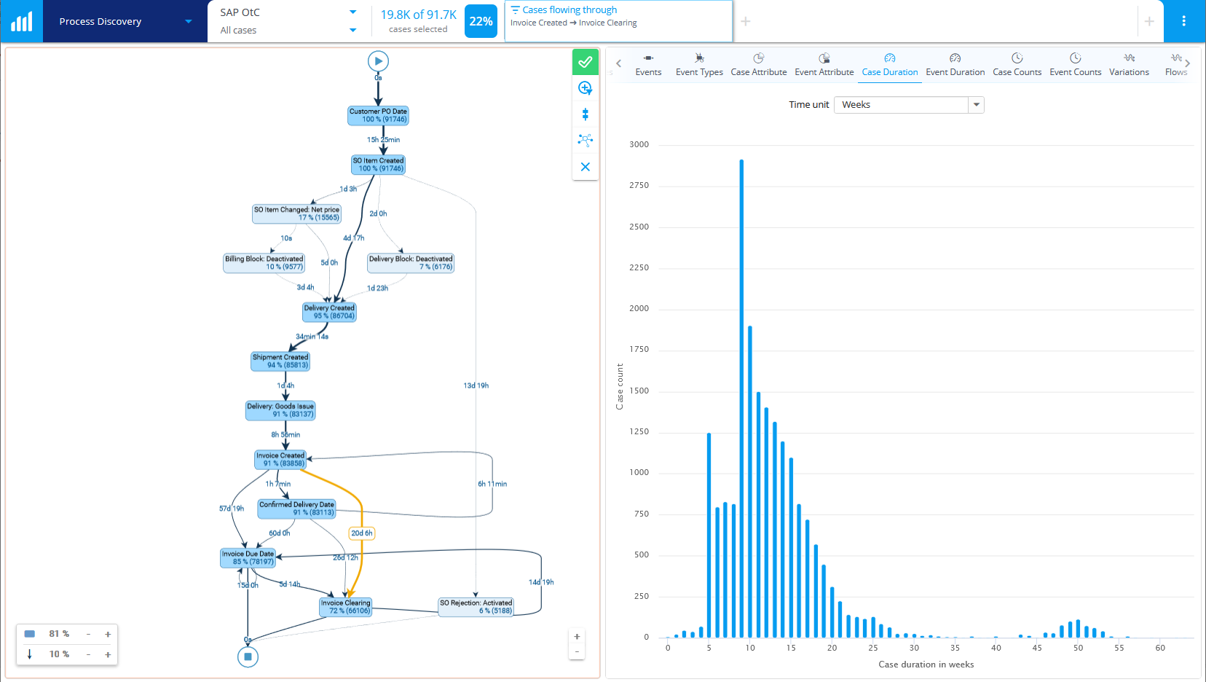Screen dimensions: 1206x682
Task: Increase activity percentage with the plus stepper
Action: [x=107, y=633]
